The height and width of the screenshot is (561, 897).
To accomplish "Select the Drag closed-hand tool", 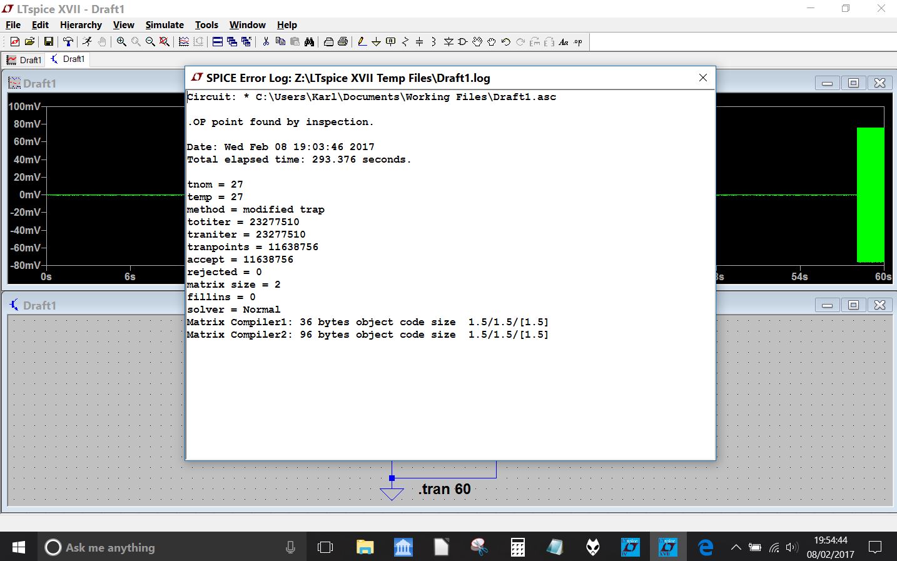I will [492, 42].
